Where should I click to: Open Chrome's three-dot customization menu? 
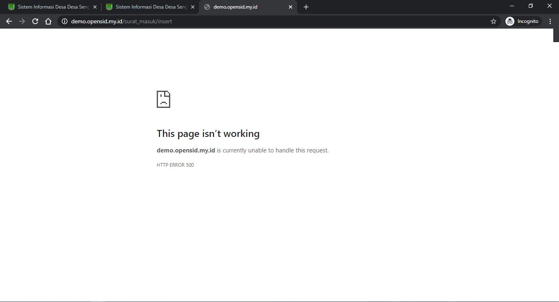click(550, 21)
